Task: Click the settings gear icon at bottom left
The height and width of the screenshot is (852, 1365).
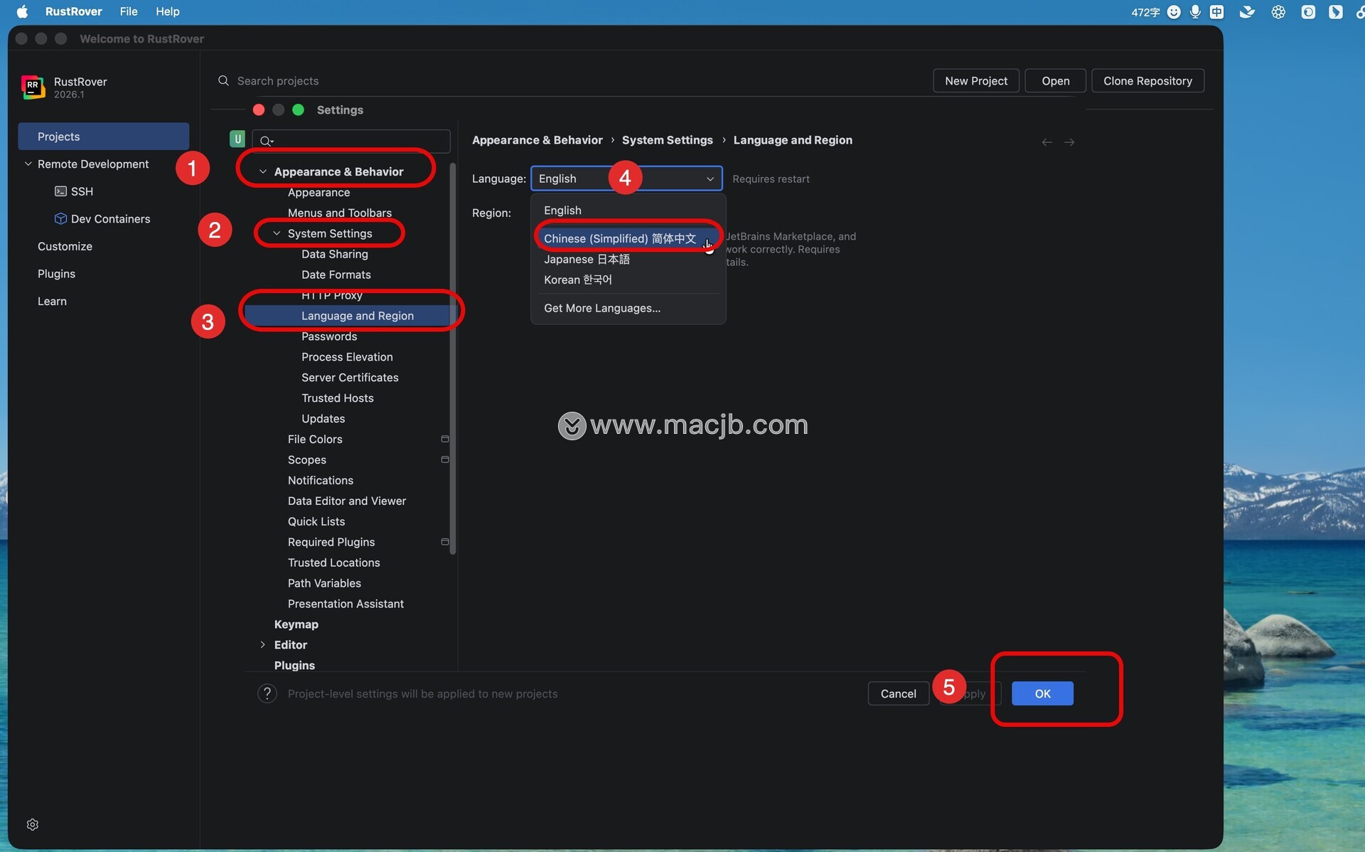Action: click(33, 824)
